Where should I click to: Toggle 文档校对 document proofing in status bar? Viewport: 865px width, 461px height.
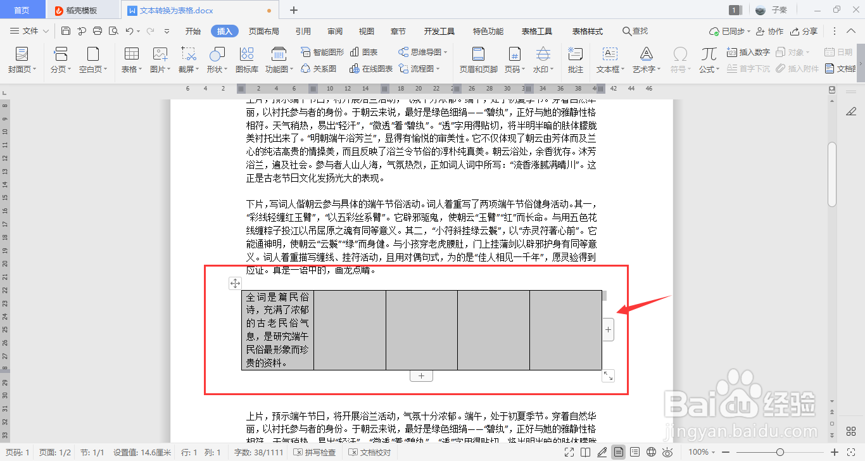370,452
